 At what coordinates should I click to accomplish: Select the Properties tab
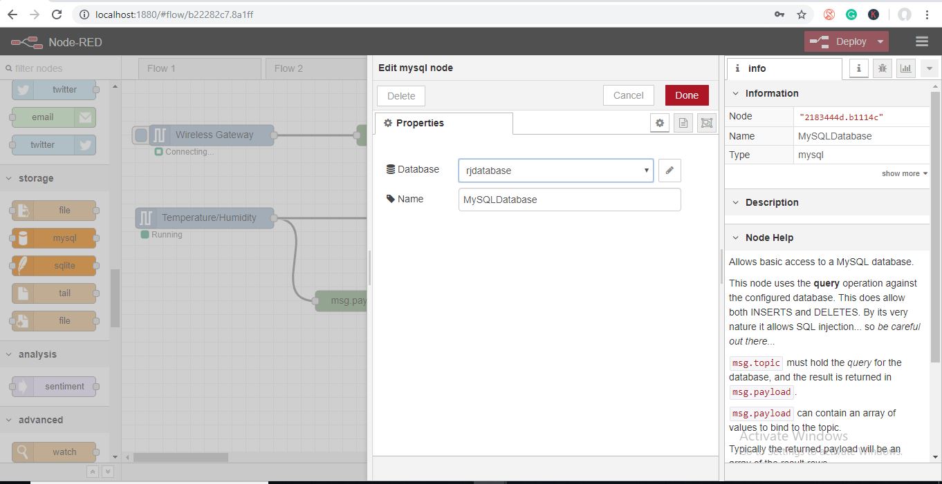point(443,123)
